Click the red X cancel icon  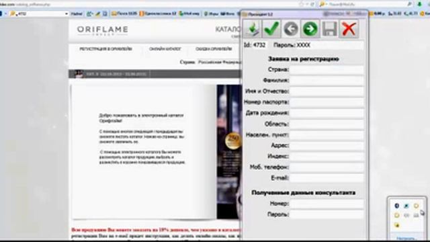click(349, 29)
